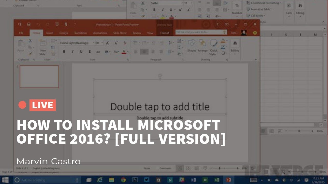
Task: Click the Save icon in PowerPoint title bar
Action: 29,24
